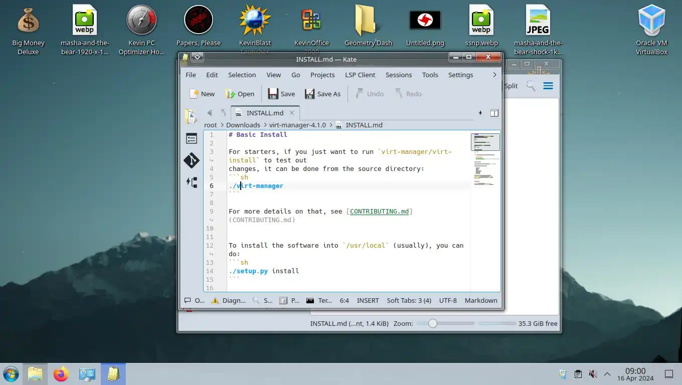Click INSTALL.md in the breadcrumb path
Viewport: 682px width, 385px height.
[x=364, y=125]
